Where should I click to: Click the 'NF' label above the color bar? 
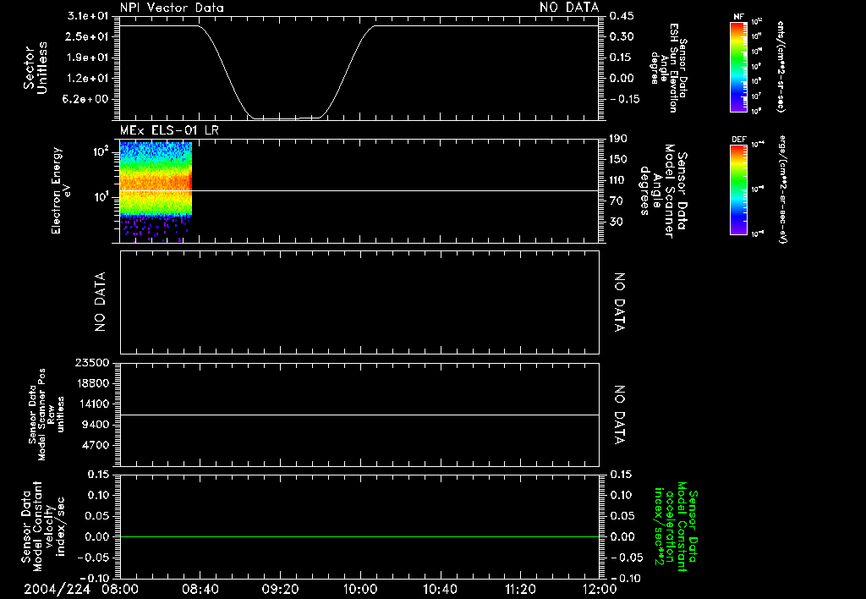coord(738,17)
